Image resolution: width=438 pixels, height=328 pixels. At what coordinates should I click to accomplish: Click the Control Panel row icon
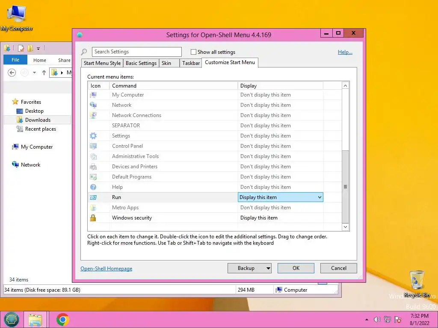click(93, 146)
